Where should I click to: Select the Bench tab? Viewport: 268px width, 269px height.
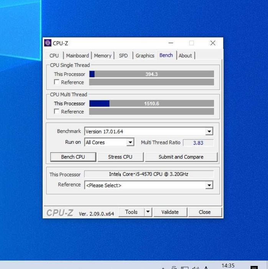pos(166,55)
